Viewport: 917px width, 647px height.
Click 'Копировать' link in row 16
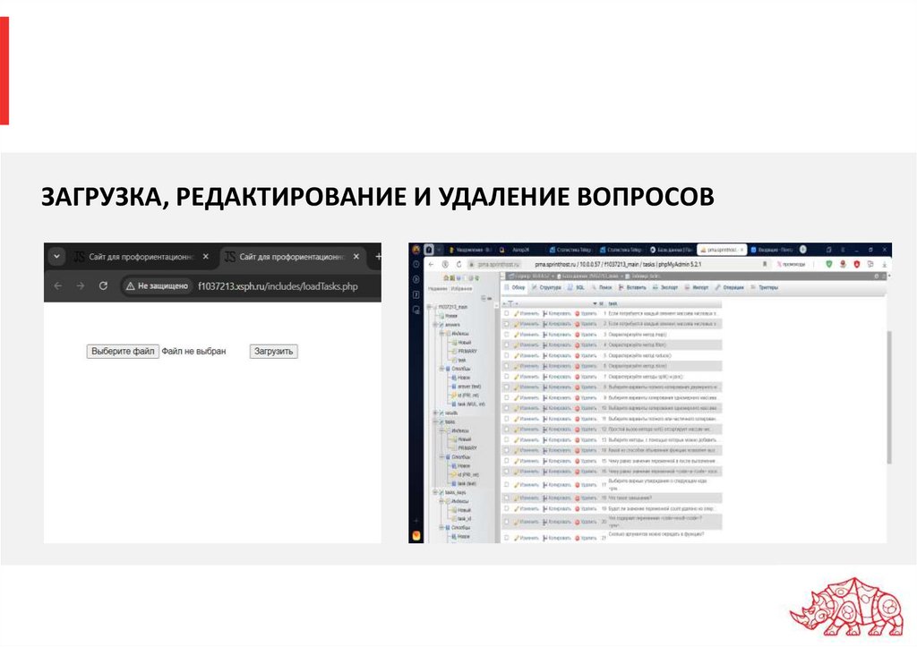[560, 471]
